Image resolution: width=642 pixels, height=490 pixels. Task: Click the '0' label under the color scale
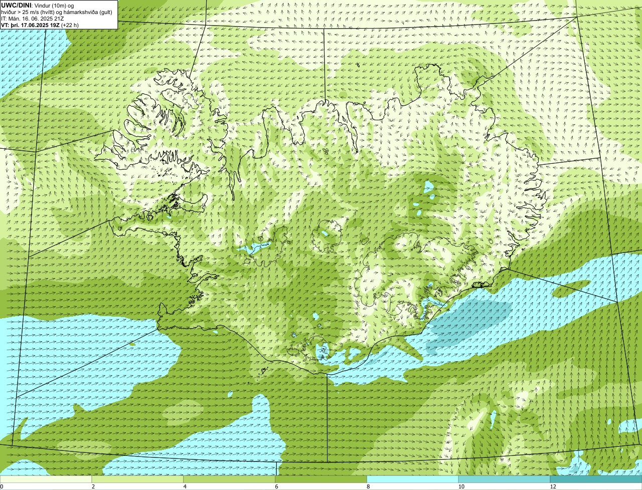point(2,486)
